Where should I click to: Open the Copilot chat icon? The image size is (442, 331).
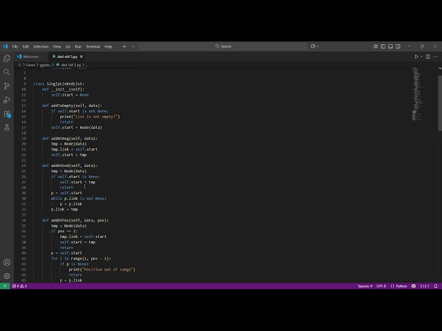point(313,46)
